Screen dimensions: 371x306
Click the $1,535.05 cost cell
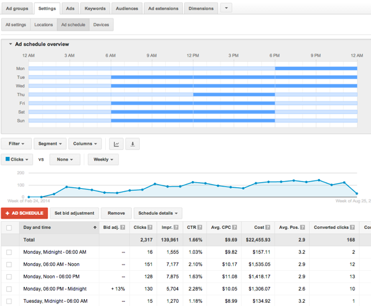[259, 265]
